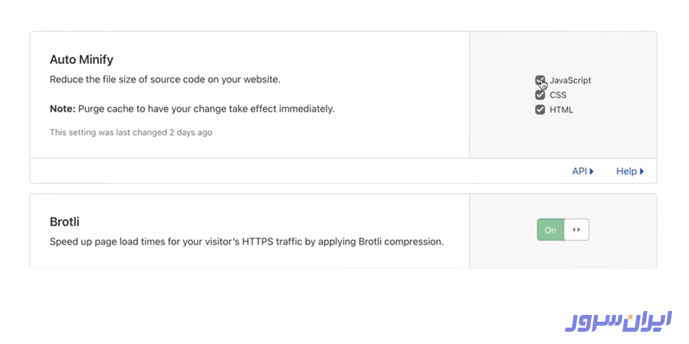The image size is (689, 344).
Task: Click the Auto Minify heading
Action: click(x=81, y=59)
